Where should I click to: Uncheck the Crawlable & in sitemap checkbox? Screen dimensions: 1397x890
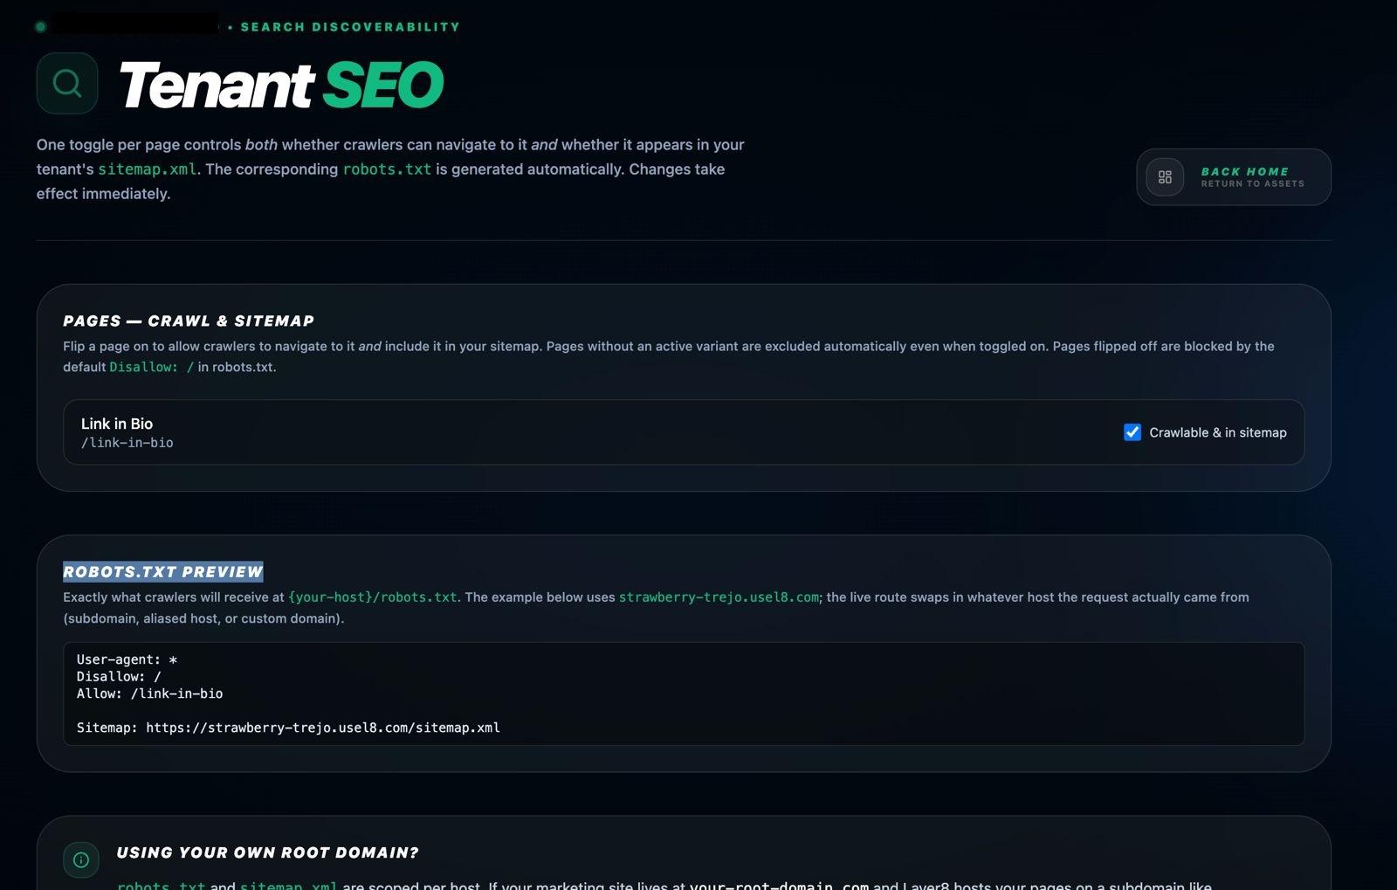[x=1132, y=432]
